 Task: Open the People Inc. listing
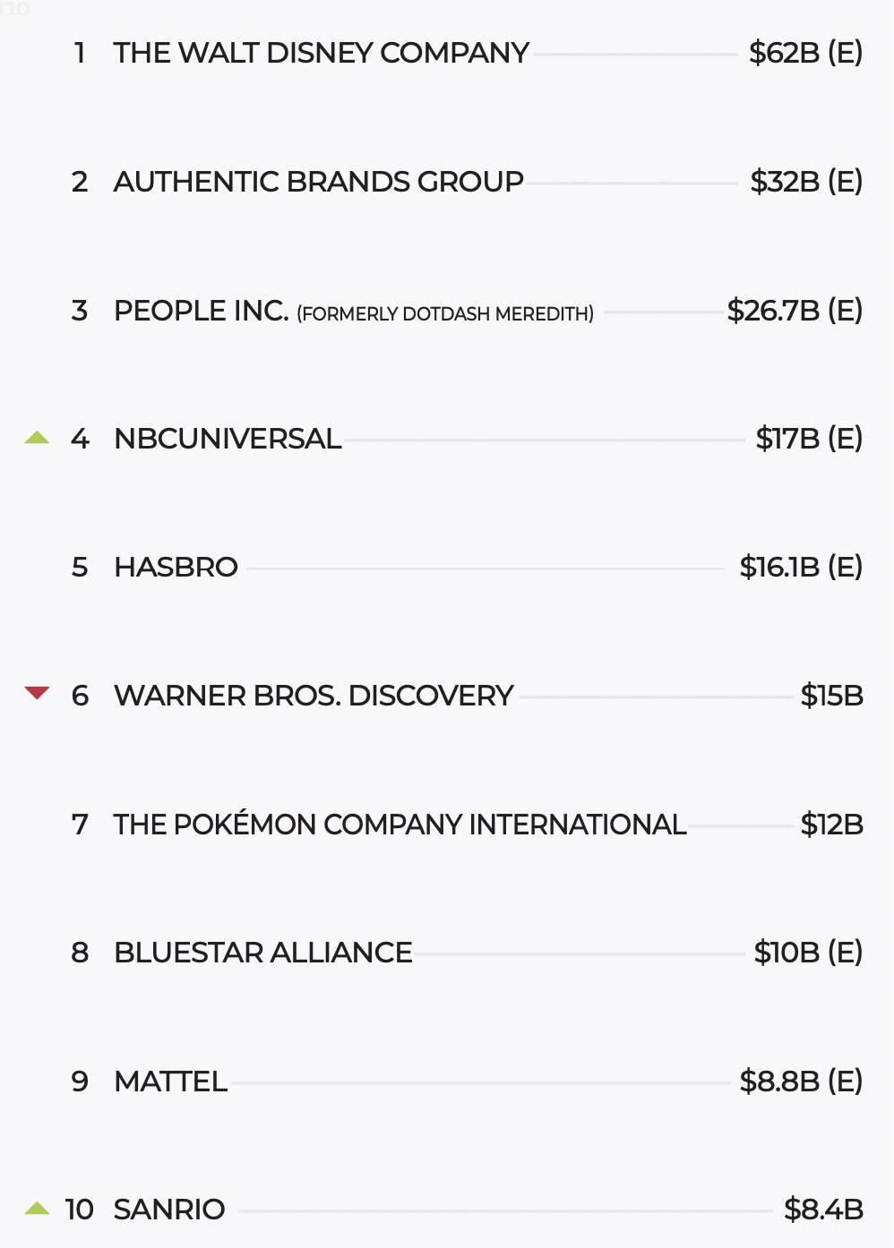tap(201, 311)
